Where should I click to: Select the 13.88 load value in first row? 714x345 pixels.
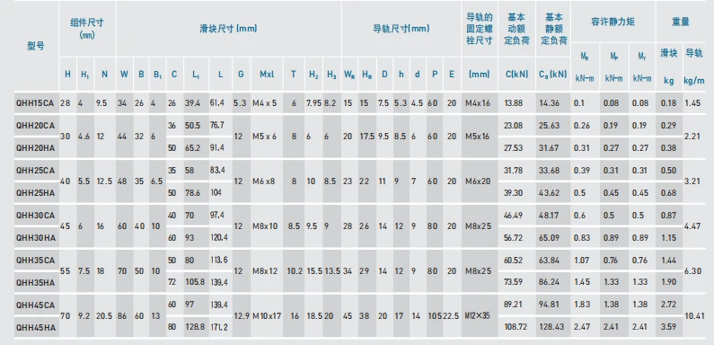pyautogui.click(x=513, y=103)
